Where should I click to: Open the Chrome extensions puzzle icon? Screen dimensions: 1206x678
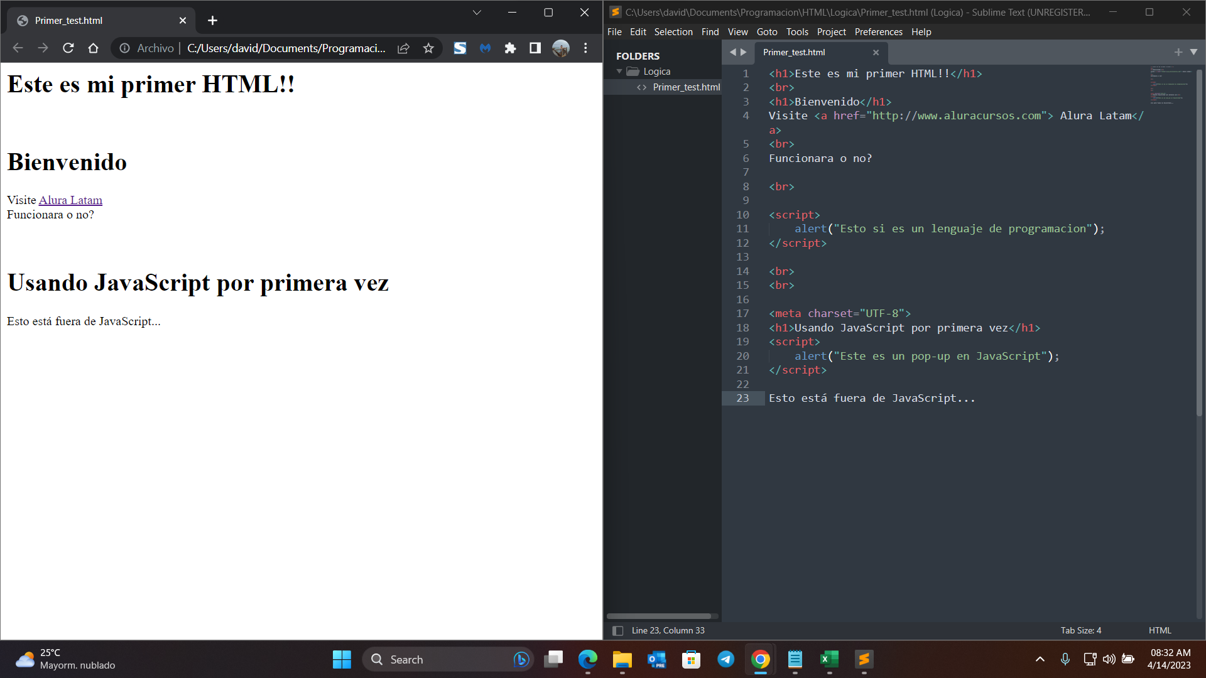510,48
